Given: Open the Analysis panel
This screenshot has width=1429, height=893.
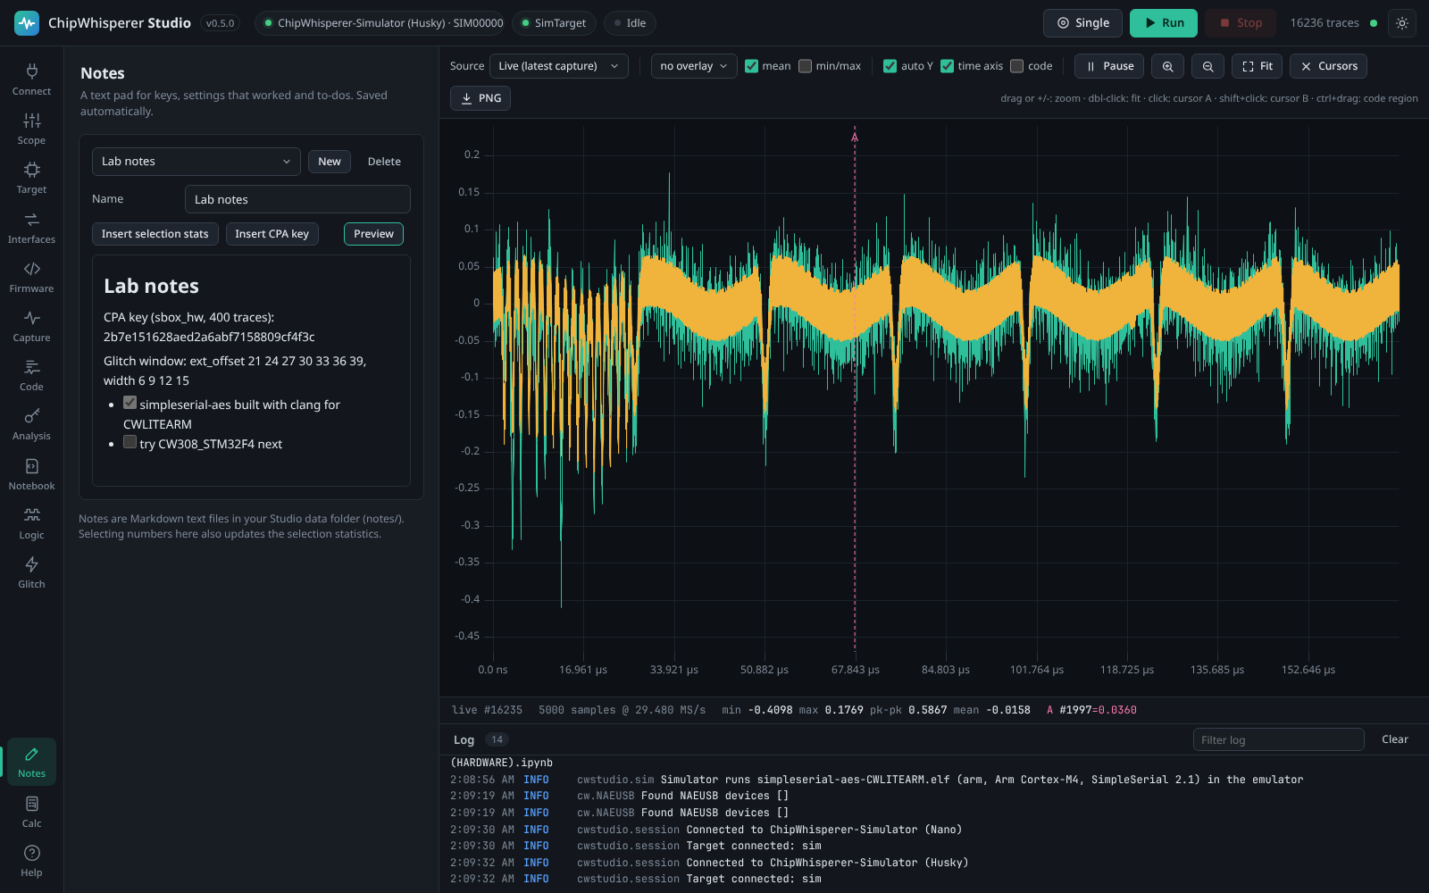Looking at the screenshot, I should pyautogui.click(x=31, y=424).
